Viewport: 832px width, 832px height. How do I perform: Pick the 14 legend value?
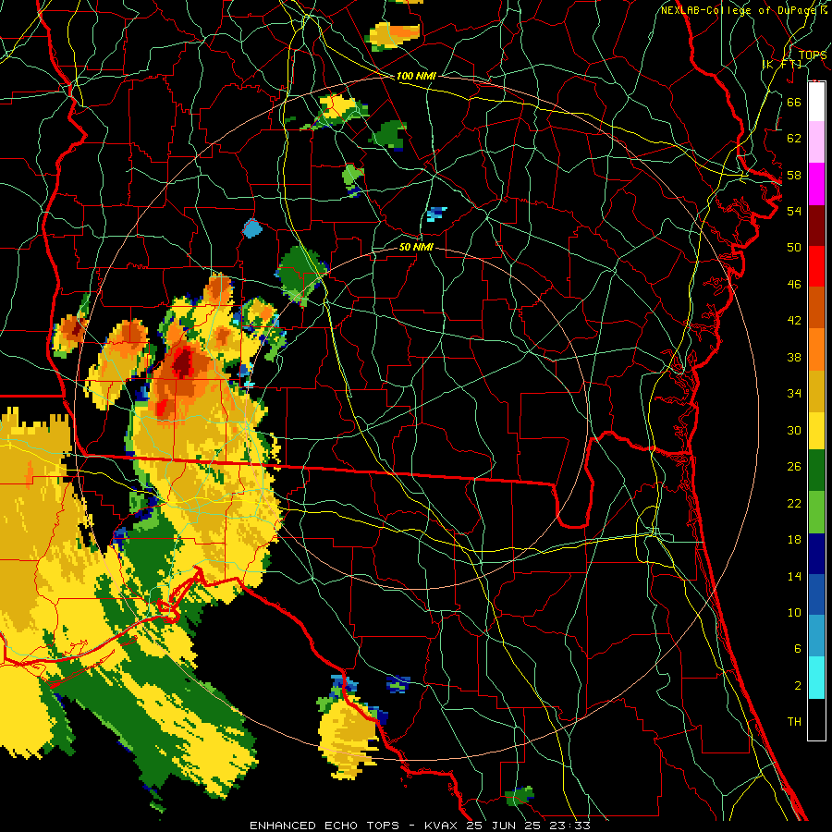click(x=794, y=576)
